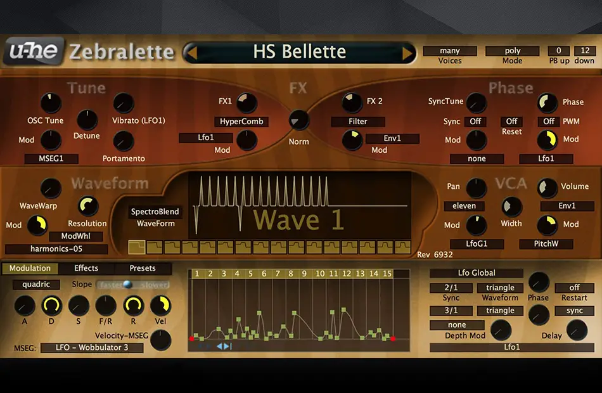602x393 pixels.
Task: Switch to the Modulation tab
Action: point(30,268)
